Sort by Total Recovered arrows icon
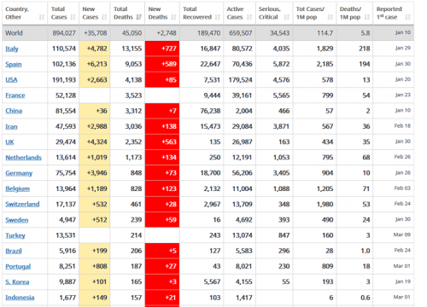Viewport: 427px width, 307px height. [x=218, y=17]
